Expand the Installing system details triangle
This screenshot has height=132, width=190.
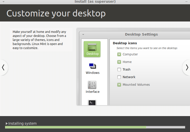click(7, 123)
